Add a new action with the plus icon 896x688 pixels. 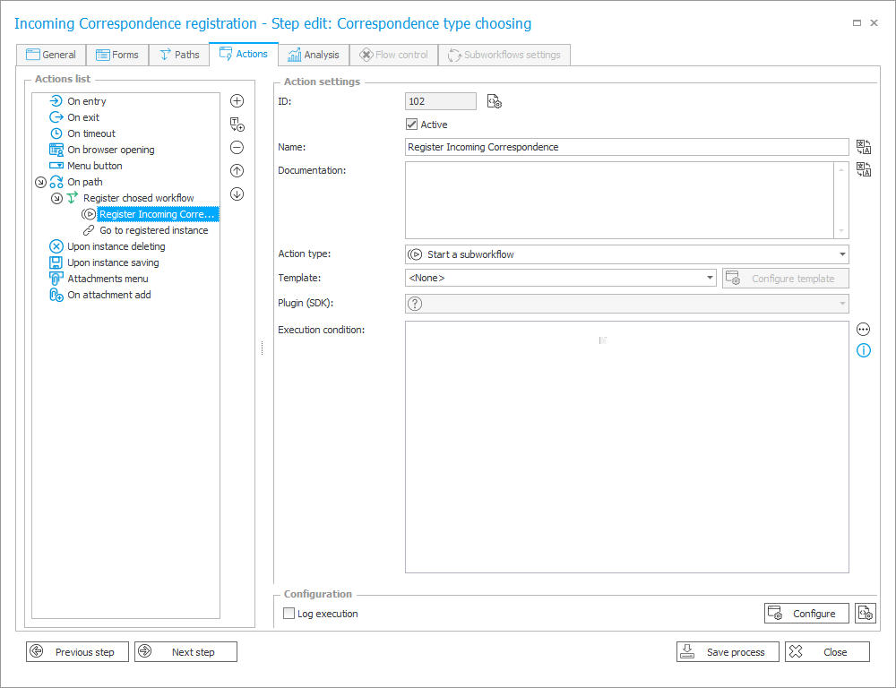[237, 100]
